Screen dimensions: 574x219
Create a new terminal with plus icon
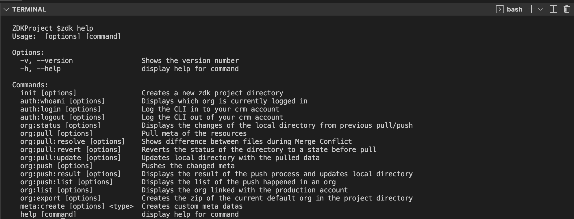pyautogui.click(x=531, y=10)
